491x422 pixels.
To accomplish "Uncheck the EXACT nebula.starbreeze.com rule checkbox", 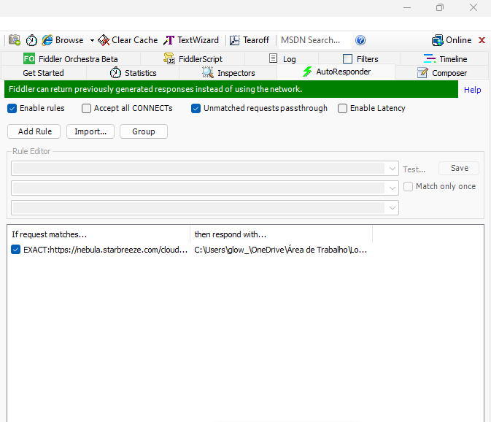I will pyautogui.click(x=15, y=250).
